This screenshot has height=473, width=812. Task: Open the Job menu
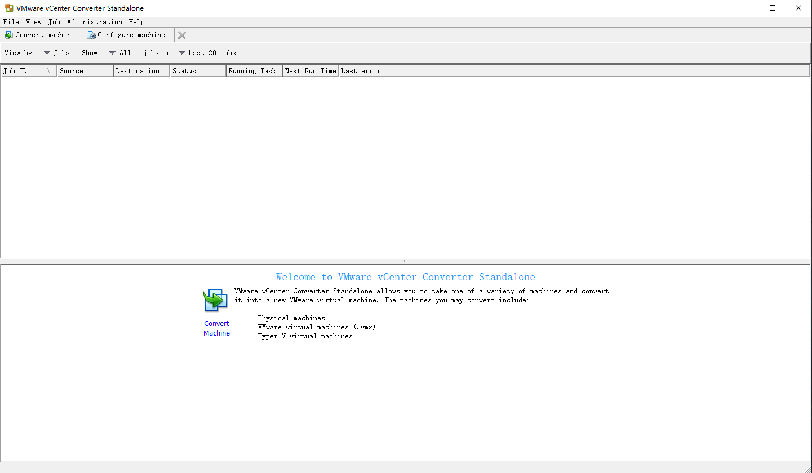tap(54, 22)
